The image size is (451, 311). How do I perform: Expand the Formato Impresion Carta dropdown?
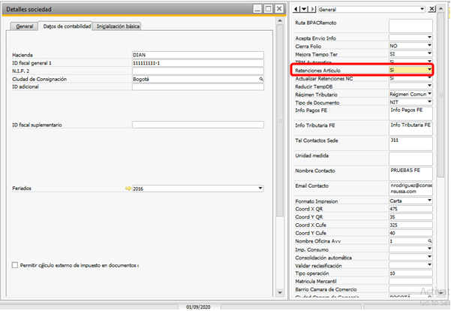point(430,203)
